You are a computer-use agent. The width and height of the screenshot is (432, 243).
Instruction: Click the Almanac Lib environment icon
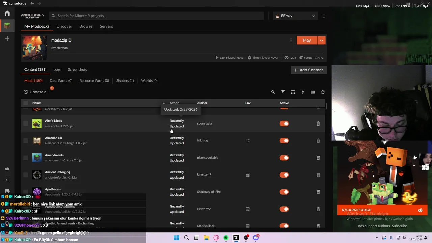(x=248, y=141)
